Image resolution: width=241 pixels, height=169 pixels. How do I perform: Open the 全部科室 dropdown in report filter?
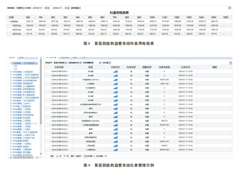tap(79, 7)
